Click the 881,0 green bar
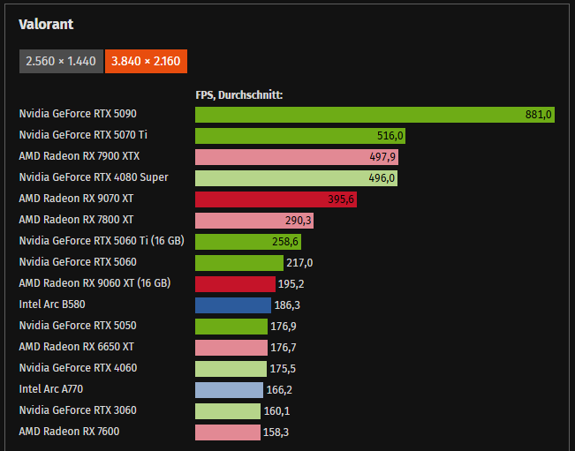This screenshot has width=575, height=451. 375,115
